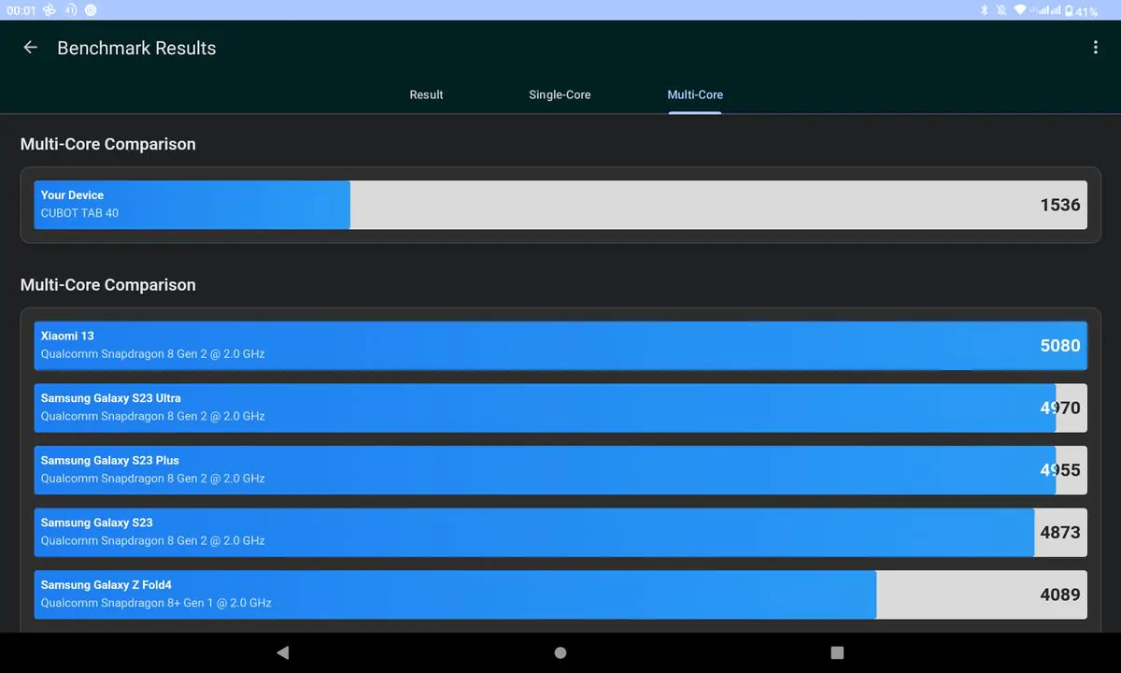1121x673 pixels.
Task: Click the 1536 device score
Action: point(1060,205)
